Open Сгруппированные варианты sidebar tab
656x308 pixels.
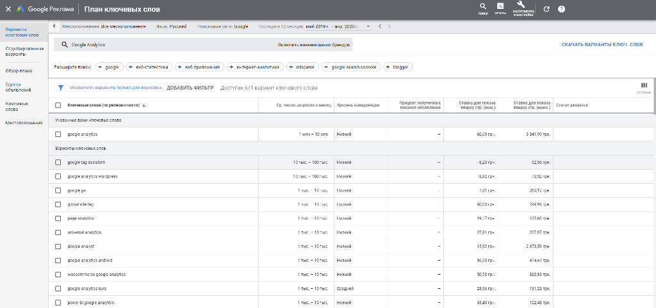point(24,51)
